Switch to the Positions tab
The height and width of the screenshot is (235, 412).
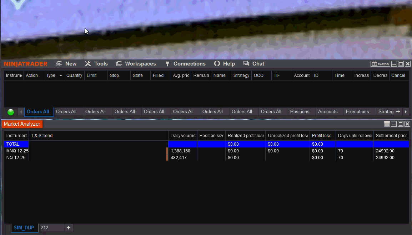(x=300, y=112)
